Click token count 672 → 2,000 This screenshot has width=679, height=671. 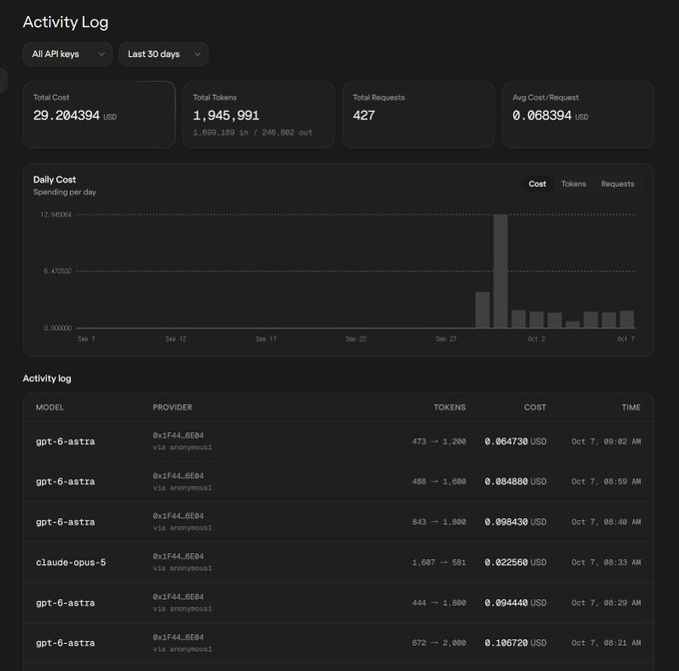tap(439, 643)
